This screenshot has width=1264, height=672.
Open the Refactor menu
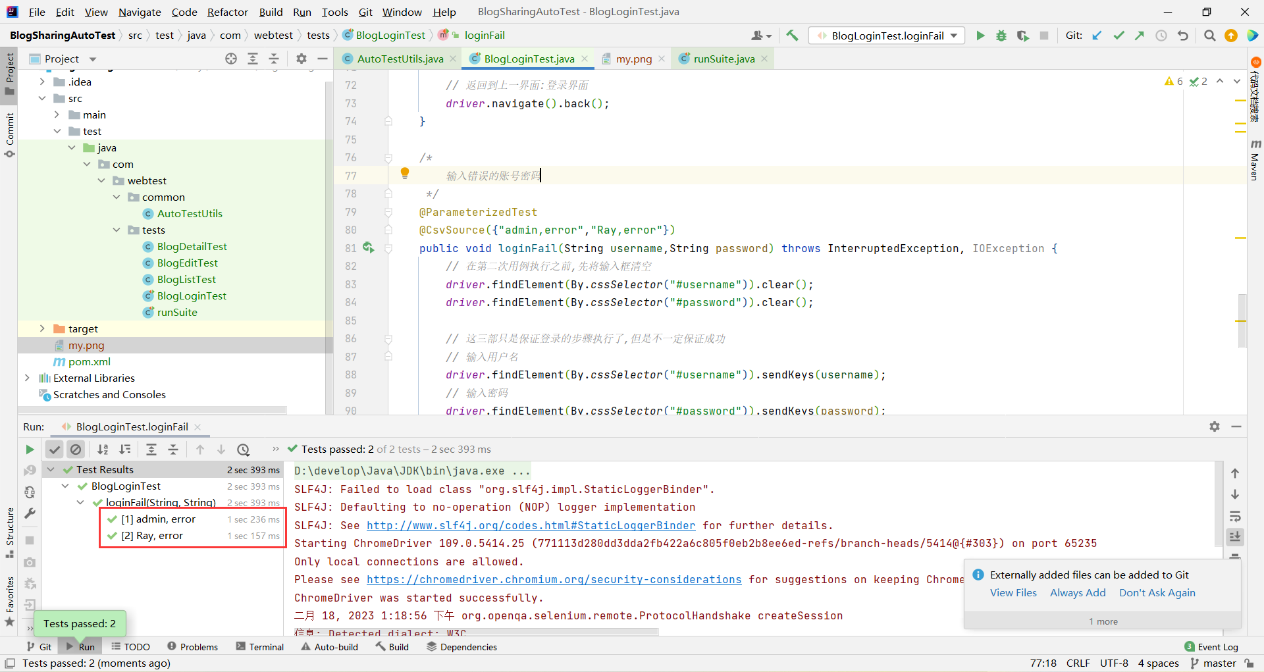pos(227,12)
